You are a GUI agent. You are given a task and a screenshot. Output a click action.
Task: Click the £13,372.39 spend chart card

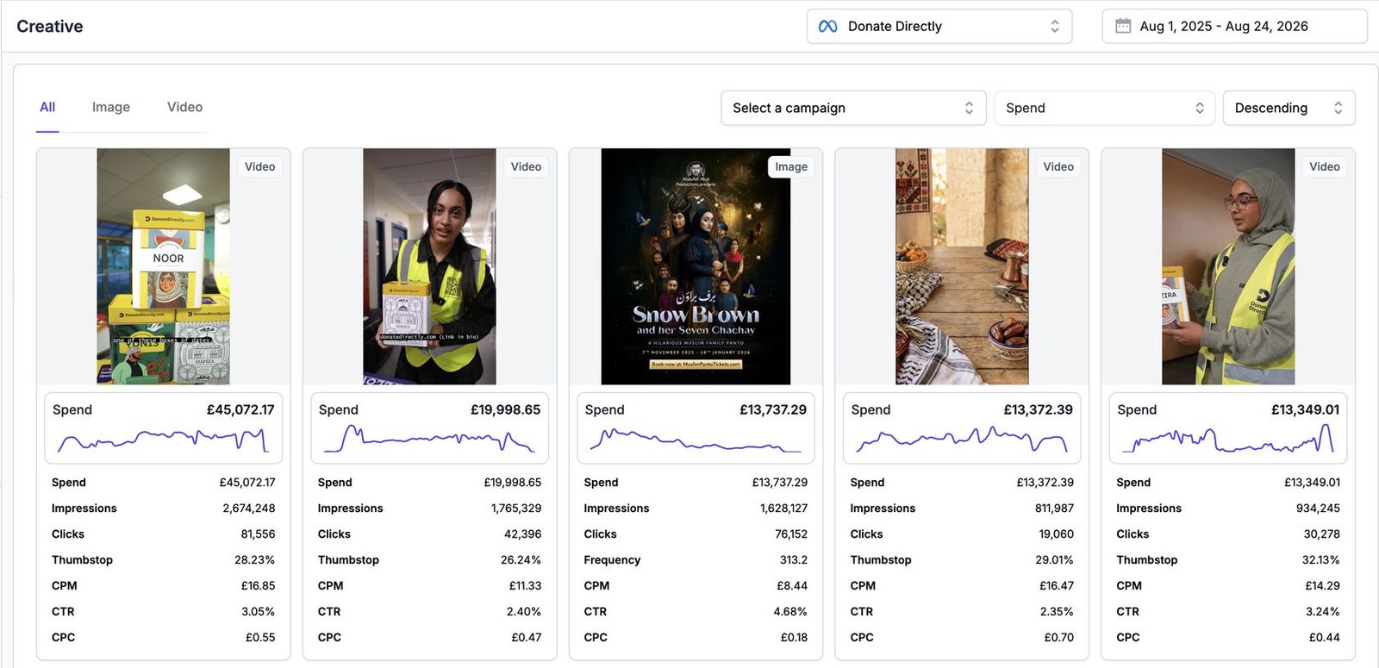pyautogui.click(x=962, y=428)
